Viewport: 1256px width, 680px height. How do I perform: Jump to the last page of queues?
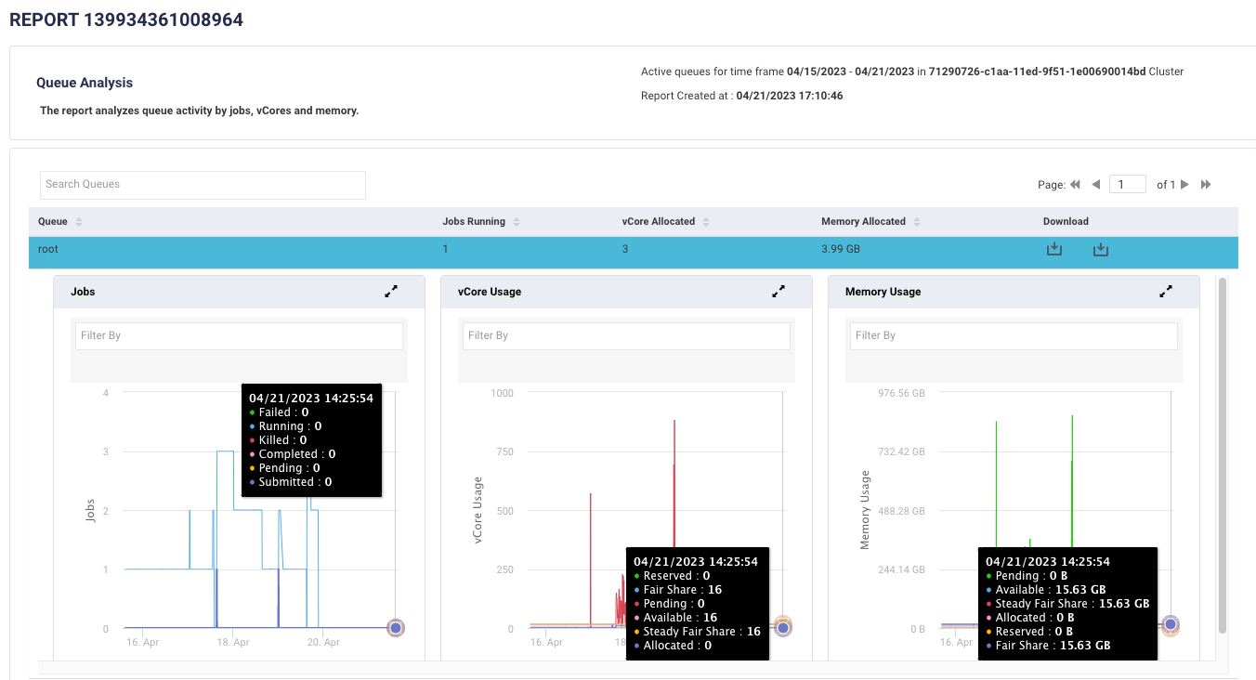(x=1206, y=185)
